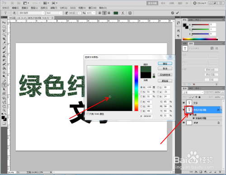Select the Zoom tool in toolbox
This screenshot has width=226, height=175.
(x=4, y=110)
